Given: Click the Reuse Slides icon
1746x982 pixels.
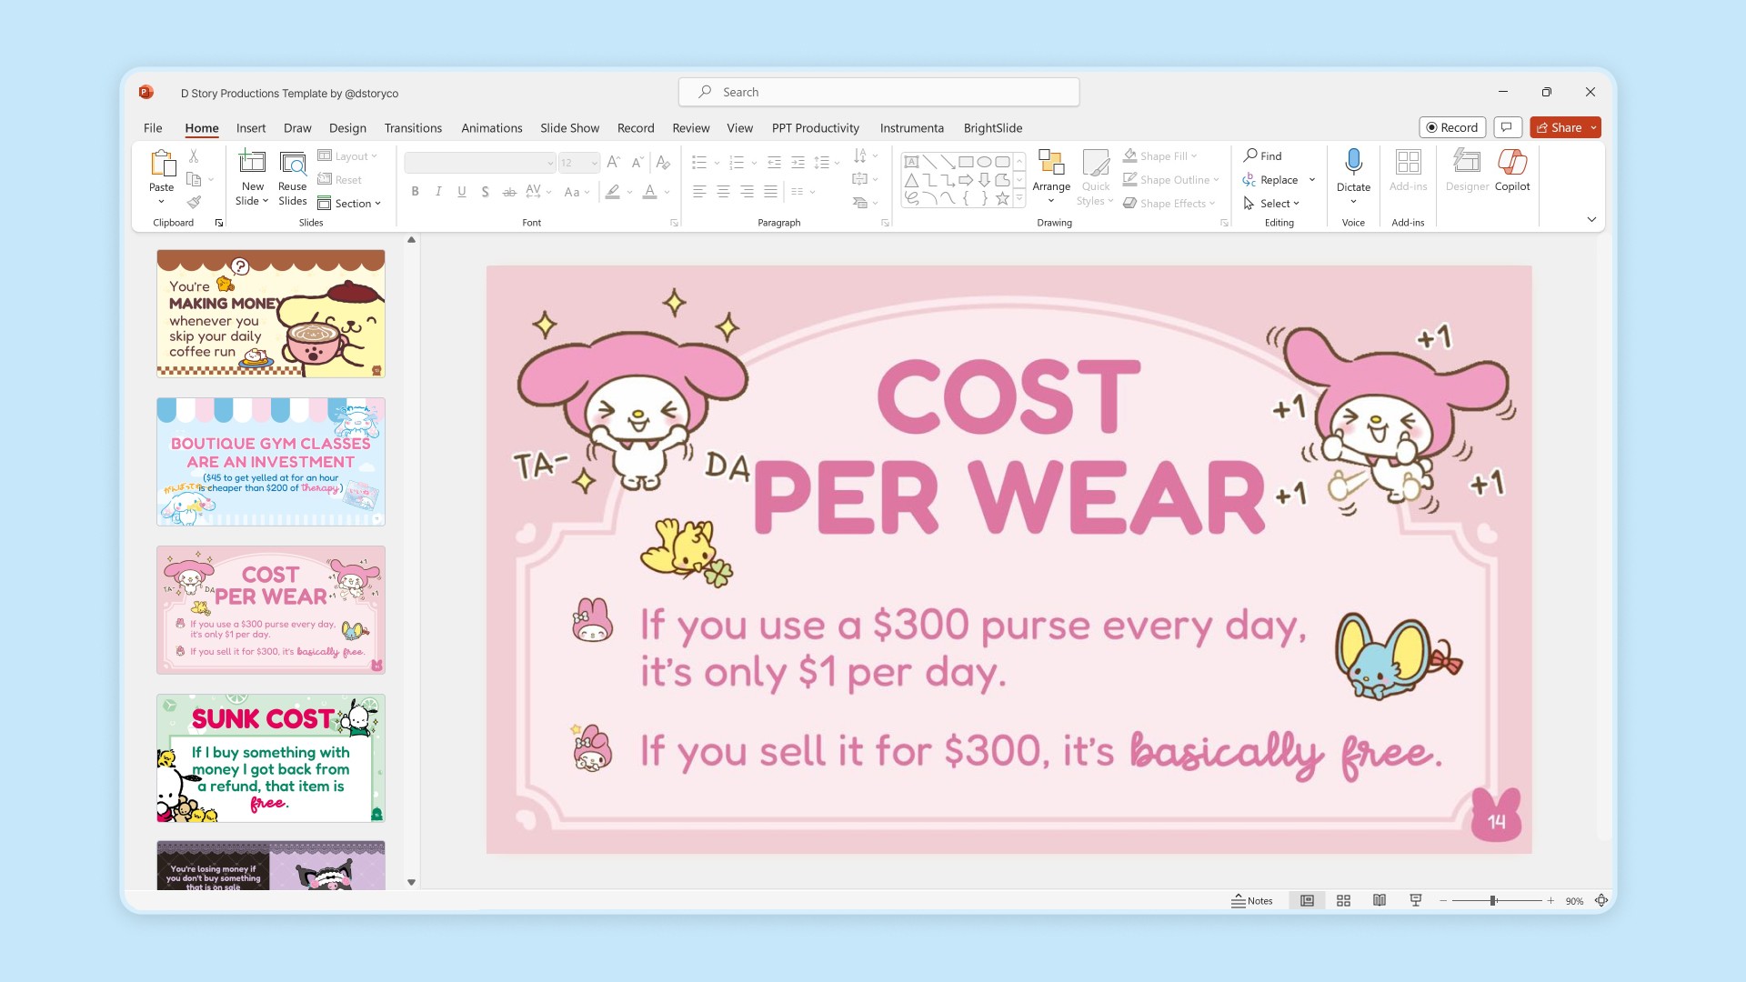Looking at the screenshot, I should point(292,164).
